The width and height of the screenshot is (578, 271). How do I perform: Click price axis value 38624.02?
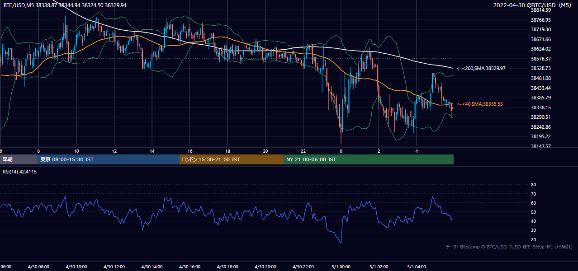[540, 49]
